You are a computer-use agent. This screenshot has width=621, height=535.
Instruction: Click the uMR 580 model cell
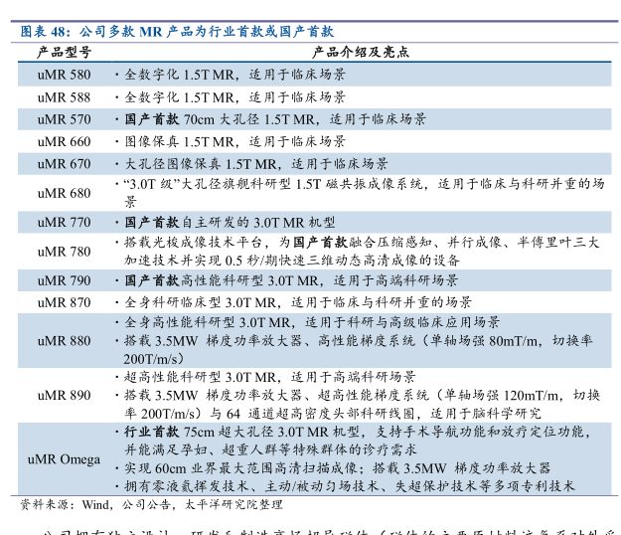(64, 75)
